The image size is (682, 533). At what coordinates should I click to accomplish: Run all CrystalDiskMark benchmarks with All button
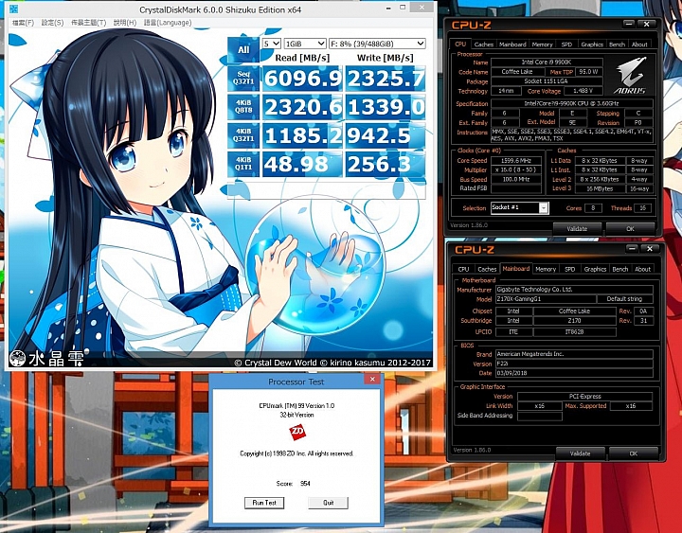coord(243,49)
